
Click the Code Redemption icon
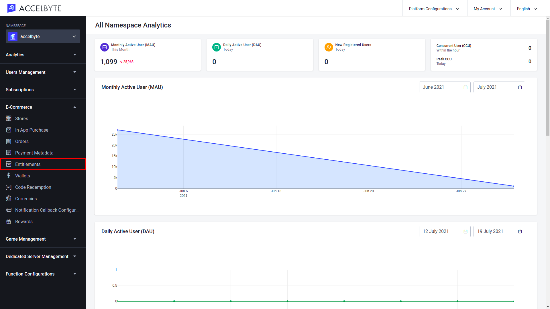pos(9,187)
